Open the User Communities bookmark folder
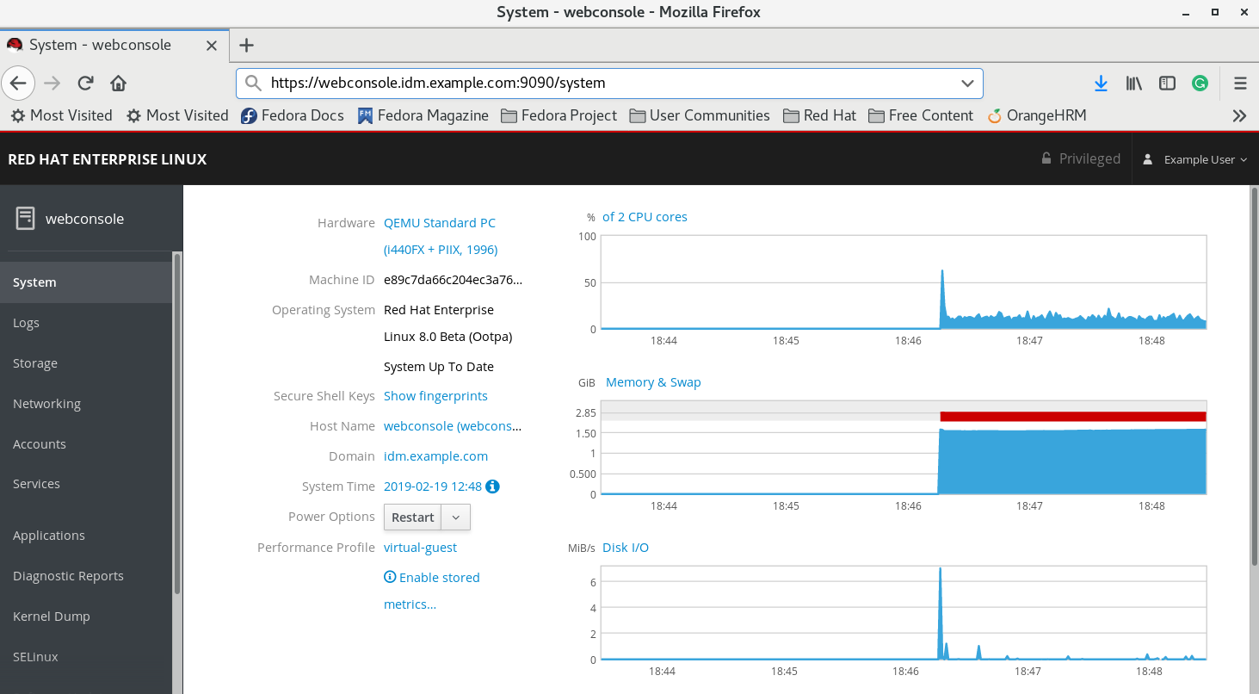Viewport: 1259px width, 694px height. click(x=700, y=115)
